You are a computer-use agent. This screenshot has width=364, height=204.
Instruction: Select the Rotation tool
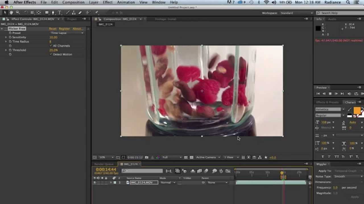26,13
